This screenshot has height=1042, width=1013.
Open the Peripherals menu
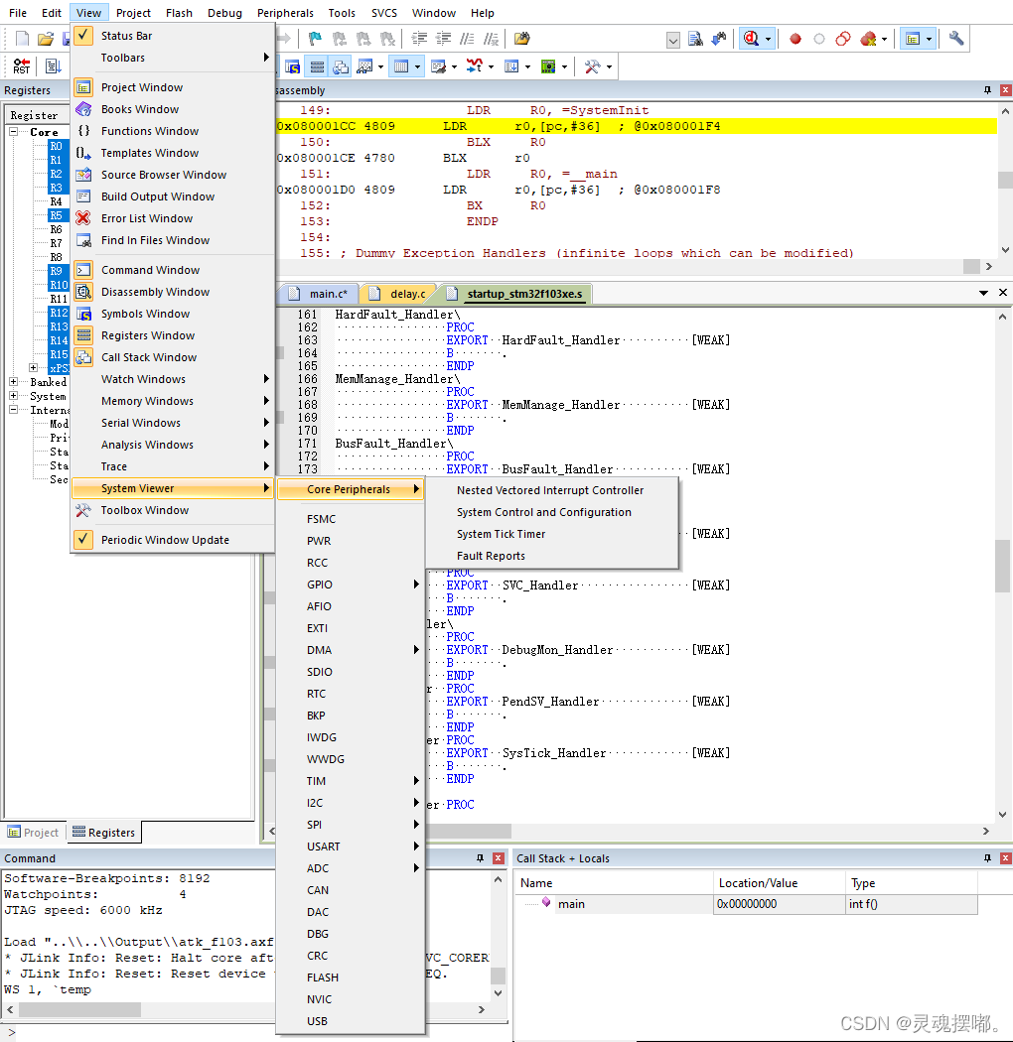pos(285,13)
